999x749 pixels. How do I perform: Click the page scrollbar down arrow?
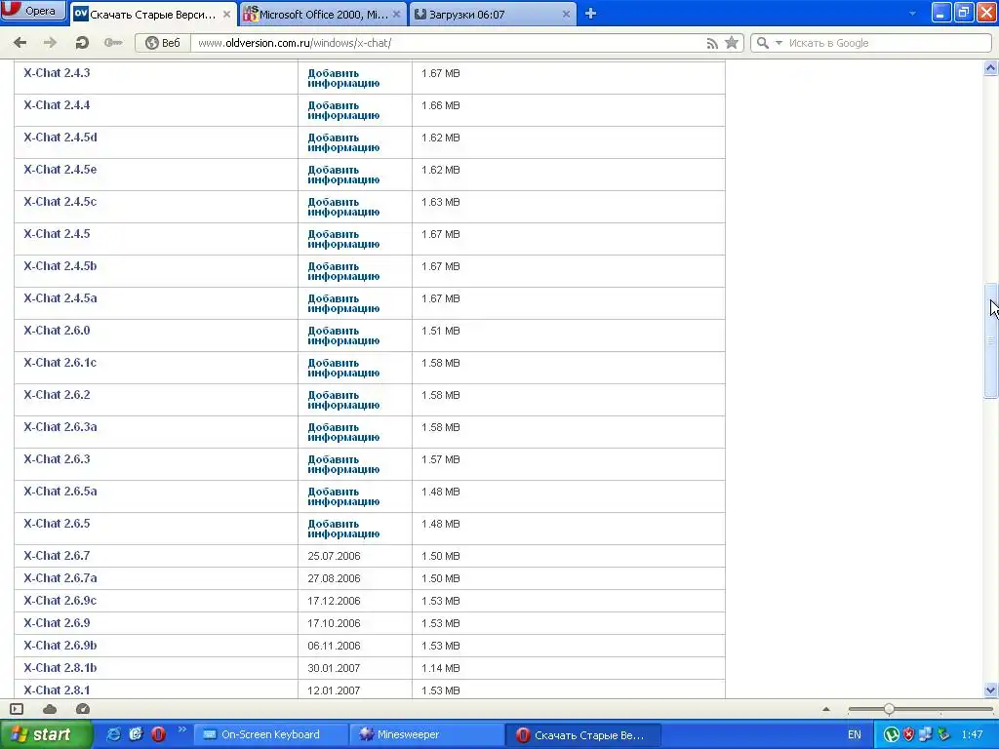991,690
